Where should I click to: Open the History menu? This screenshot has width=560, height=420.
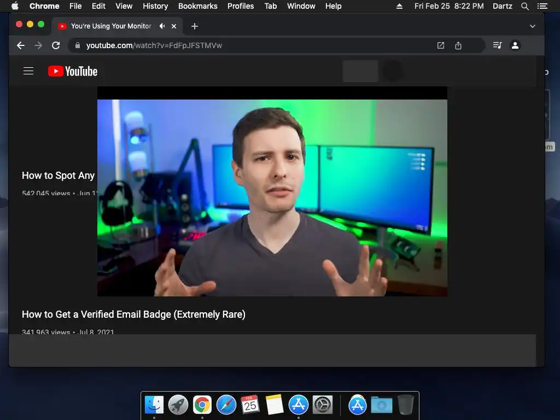155,6
